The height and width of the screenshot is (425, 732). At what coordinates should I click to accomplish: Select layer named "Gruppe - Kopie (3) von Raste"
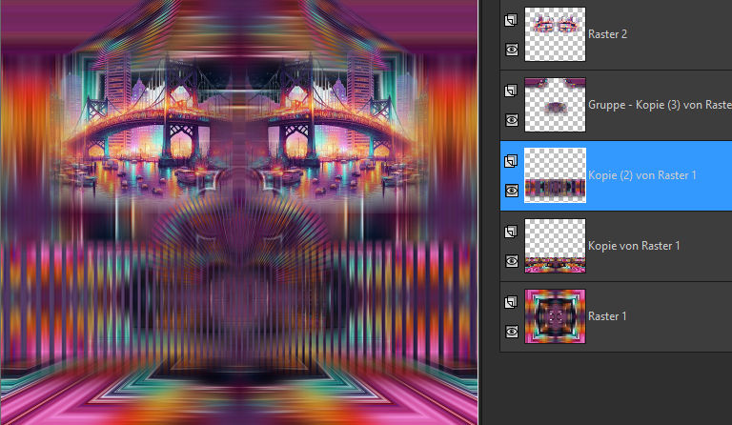pyautogui.click(x=660, y=105)
